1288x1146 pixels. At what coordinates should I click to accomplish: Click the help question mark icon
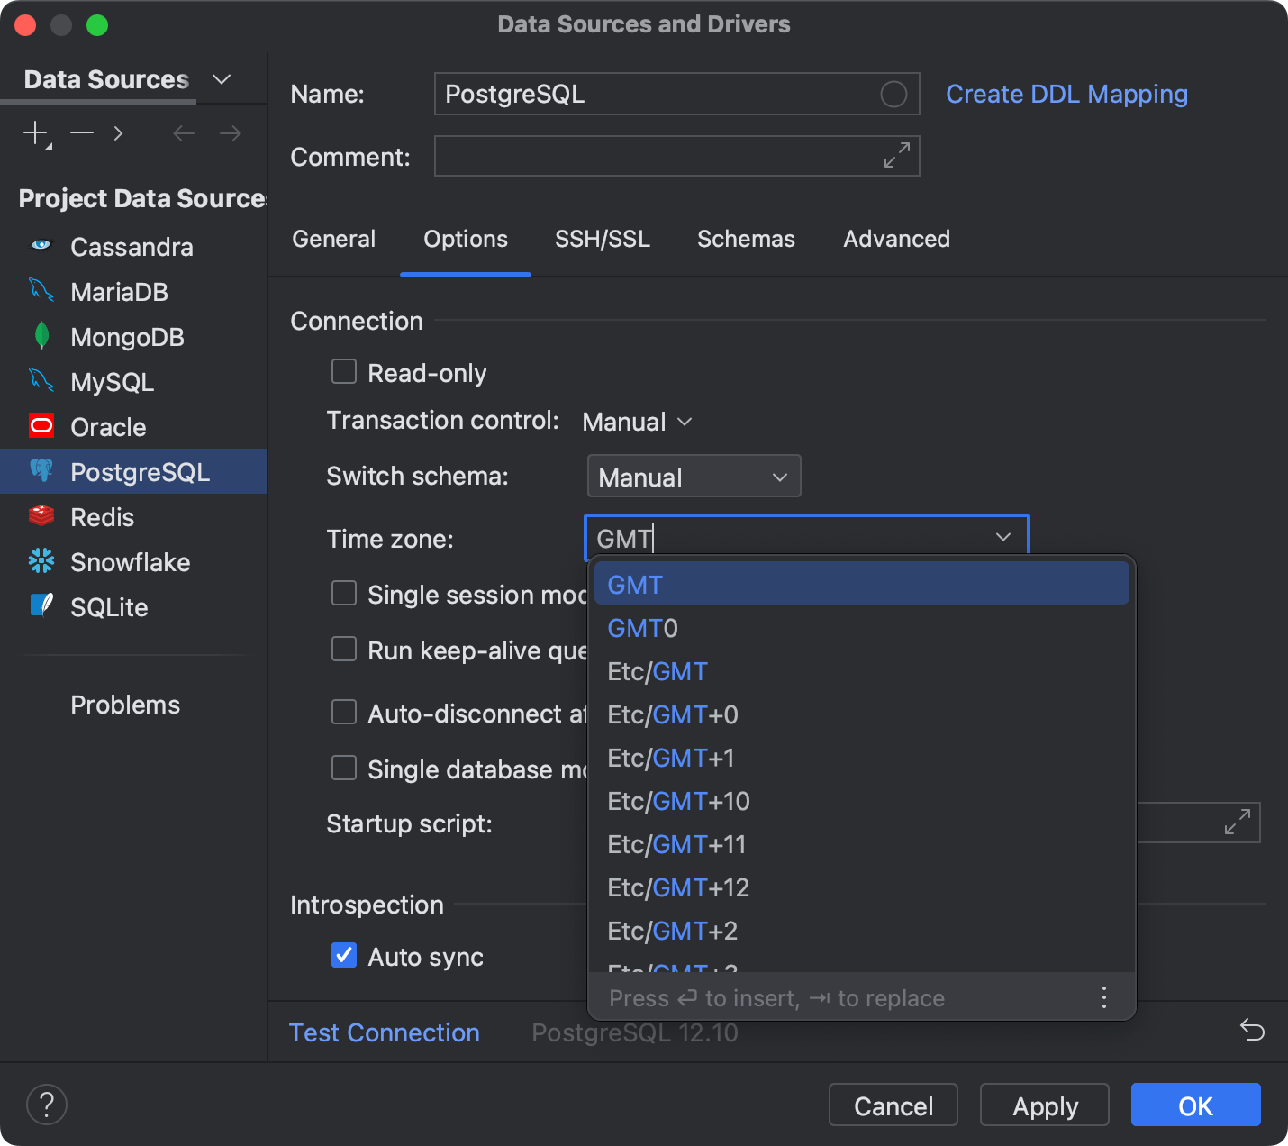click(x=47, y=1104)
